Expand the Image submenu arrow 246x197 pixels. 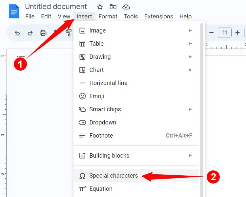(190, 31)
